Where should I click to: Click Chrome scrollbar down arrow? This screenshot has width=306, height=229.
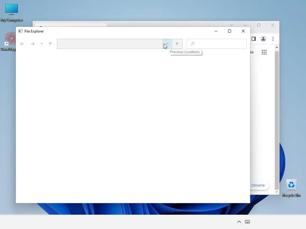coord(277,192)
